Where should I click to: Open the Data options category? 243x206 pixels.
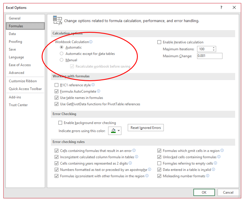tap(25, 34)
